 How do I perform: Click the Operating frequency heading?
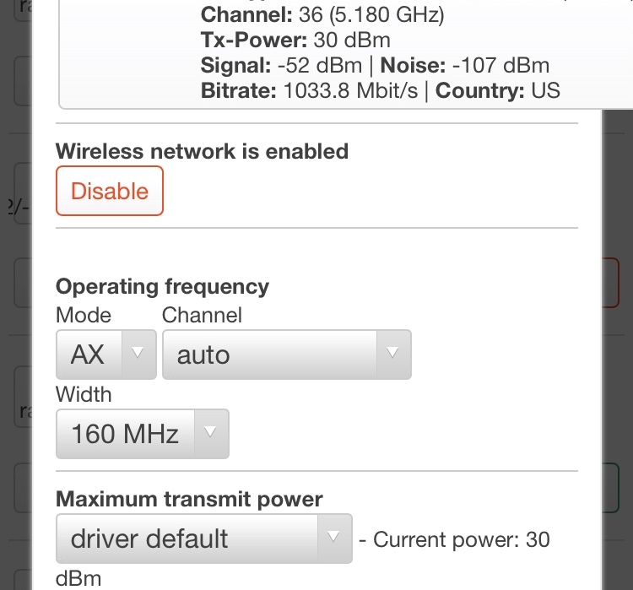coord(162,287)
